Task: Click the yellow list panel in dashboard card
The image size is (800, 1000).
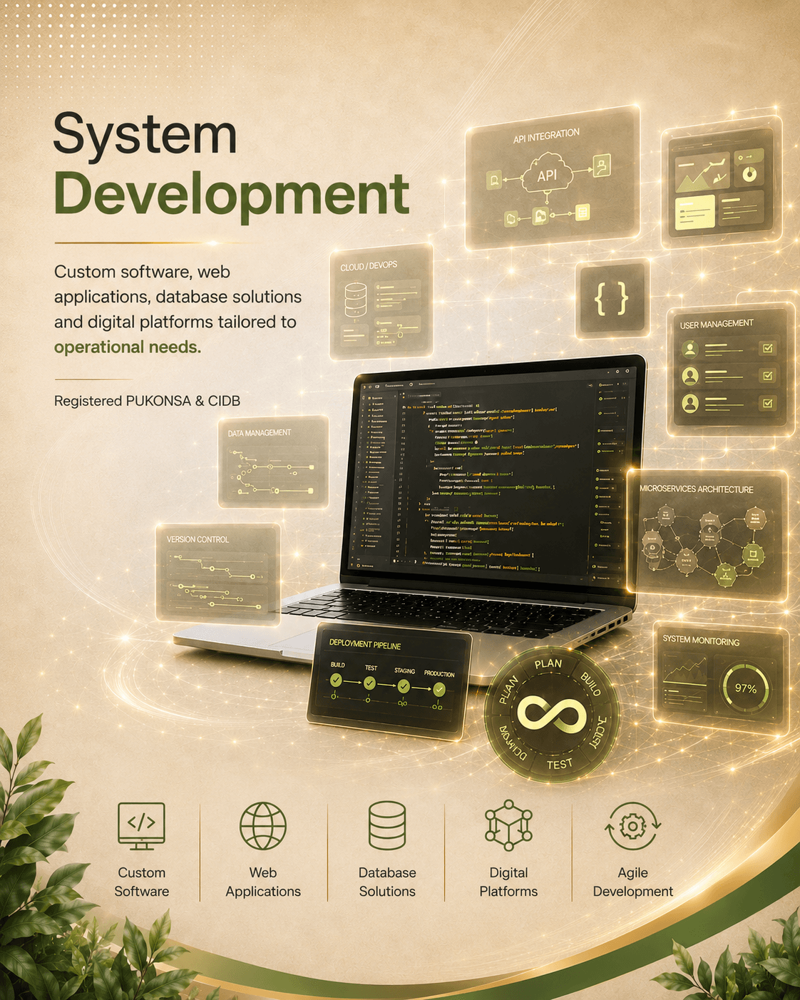Action: (694, 213)
